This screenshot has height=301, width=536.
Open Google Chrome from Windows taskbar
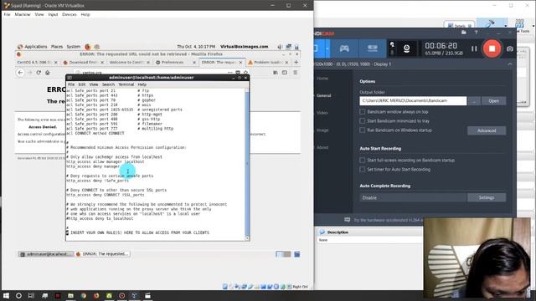84,295
